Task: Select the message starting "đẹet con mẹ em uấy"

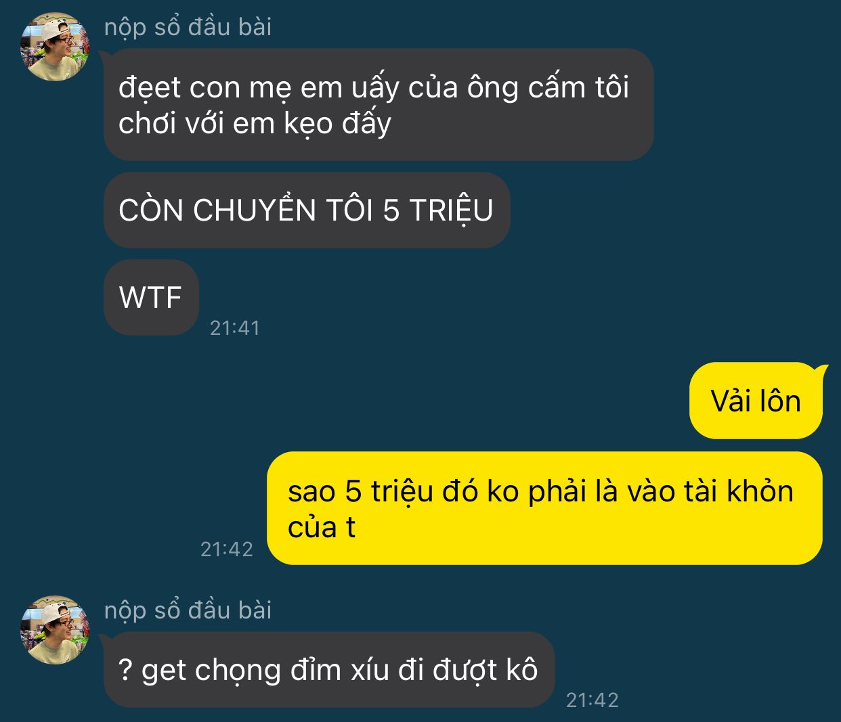Action: 379,104
